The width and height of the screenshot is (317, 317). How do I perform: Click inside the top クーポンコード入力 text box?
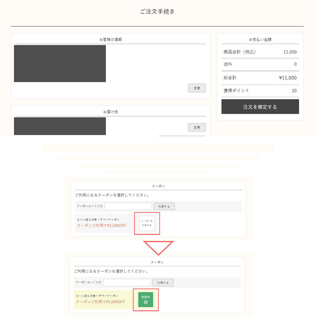pyautogui.click(x=128, y=206)
